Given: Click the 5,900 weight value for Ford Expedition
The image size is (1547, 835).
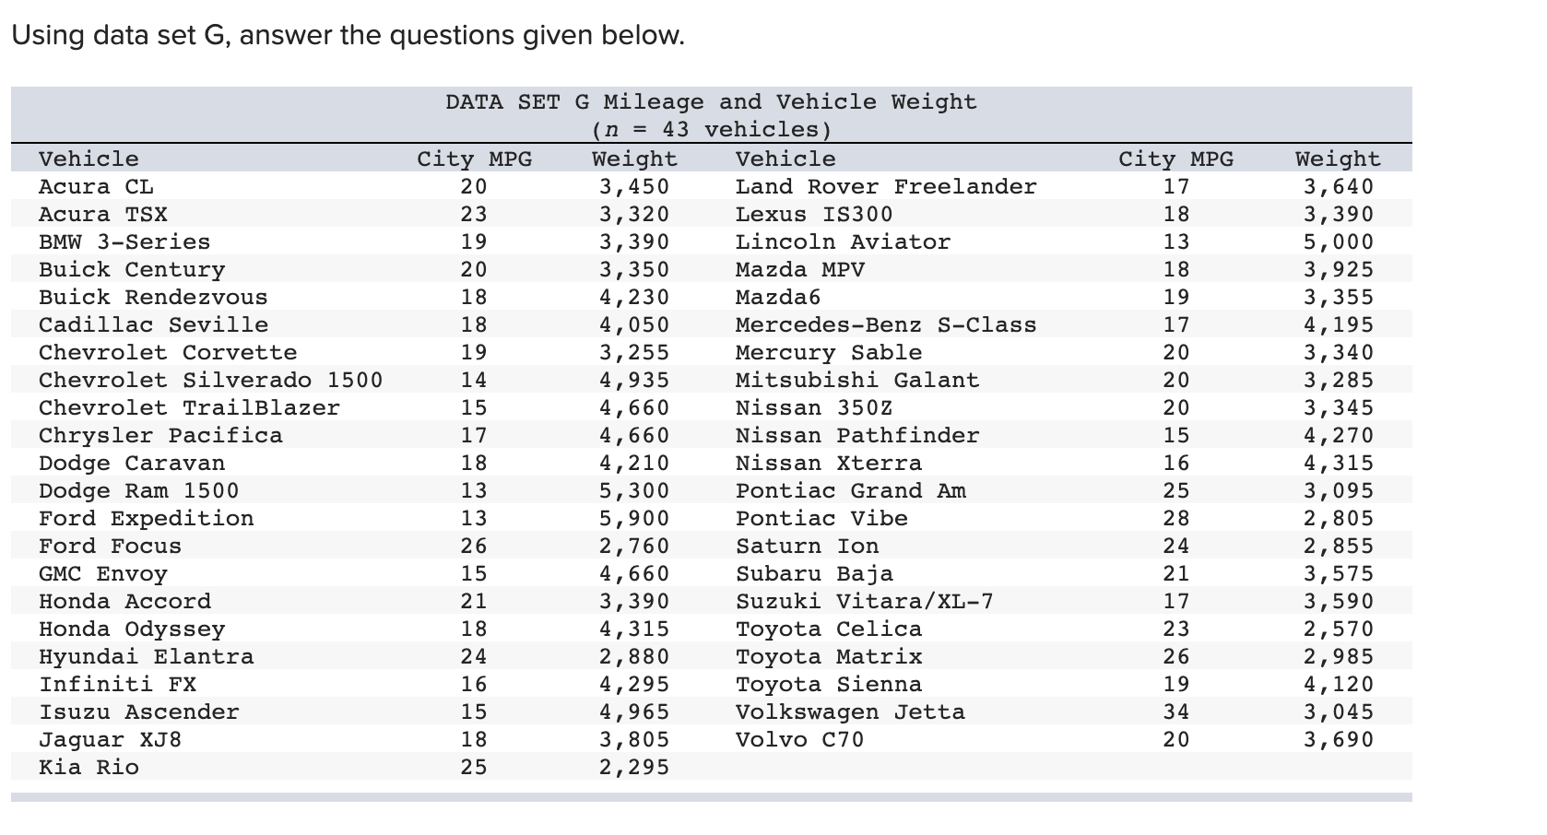Looking at the screenshot, I should click(x=636, y=518).
